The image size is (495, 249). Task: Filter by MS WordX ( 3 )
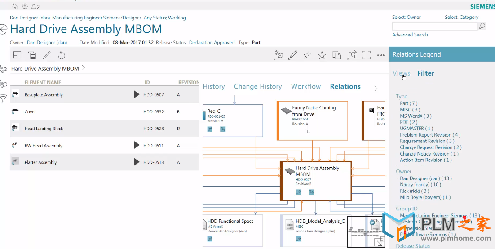pyautogui.click(x=415, y=116)
